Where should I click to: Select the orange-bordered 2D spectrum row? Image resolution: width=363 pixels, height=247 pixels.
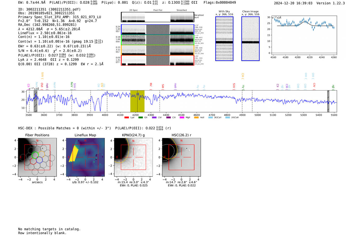157,50
